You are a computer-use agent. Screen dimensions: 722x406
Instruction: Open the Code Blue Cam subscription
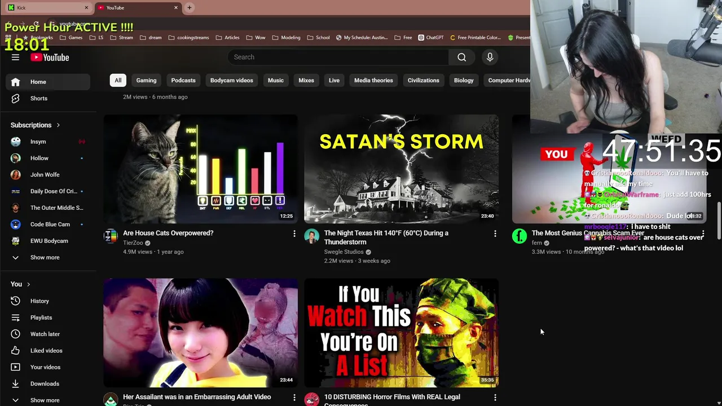(x=49, y=224)
